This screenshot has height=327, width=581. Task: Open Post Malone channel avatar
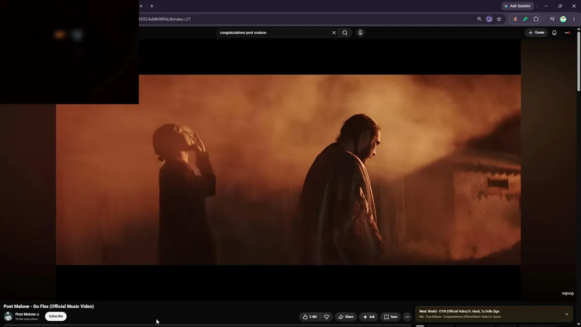(8, 316)
